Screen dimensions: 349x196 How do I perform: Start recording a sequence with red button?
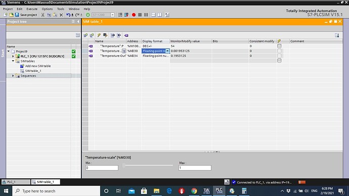134,15
